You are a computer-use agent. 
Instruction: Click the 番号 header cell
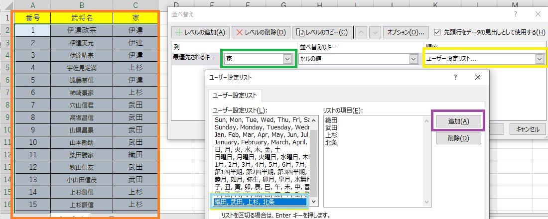pyautogui.click(x=32, y=17)
